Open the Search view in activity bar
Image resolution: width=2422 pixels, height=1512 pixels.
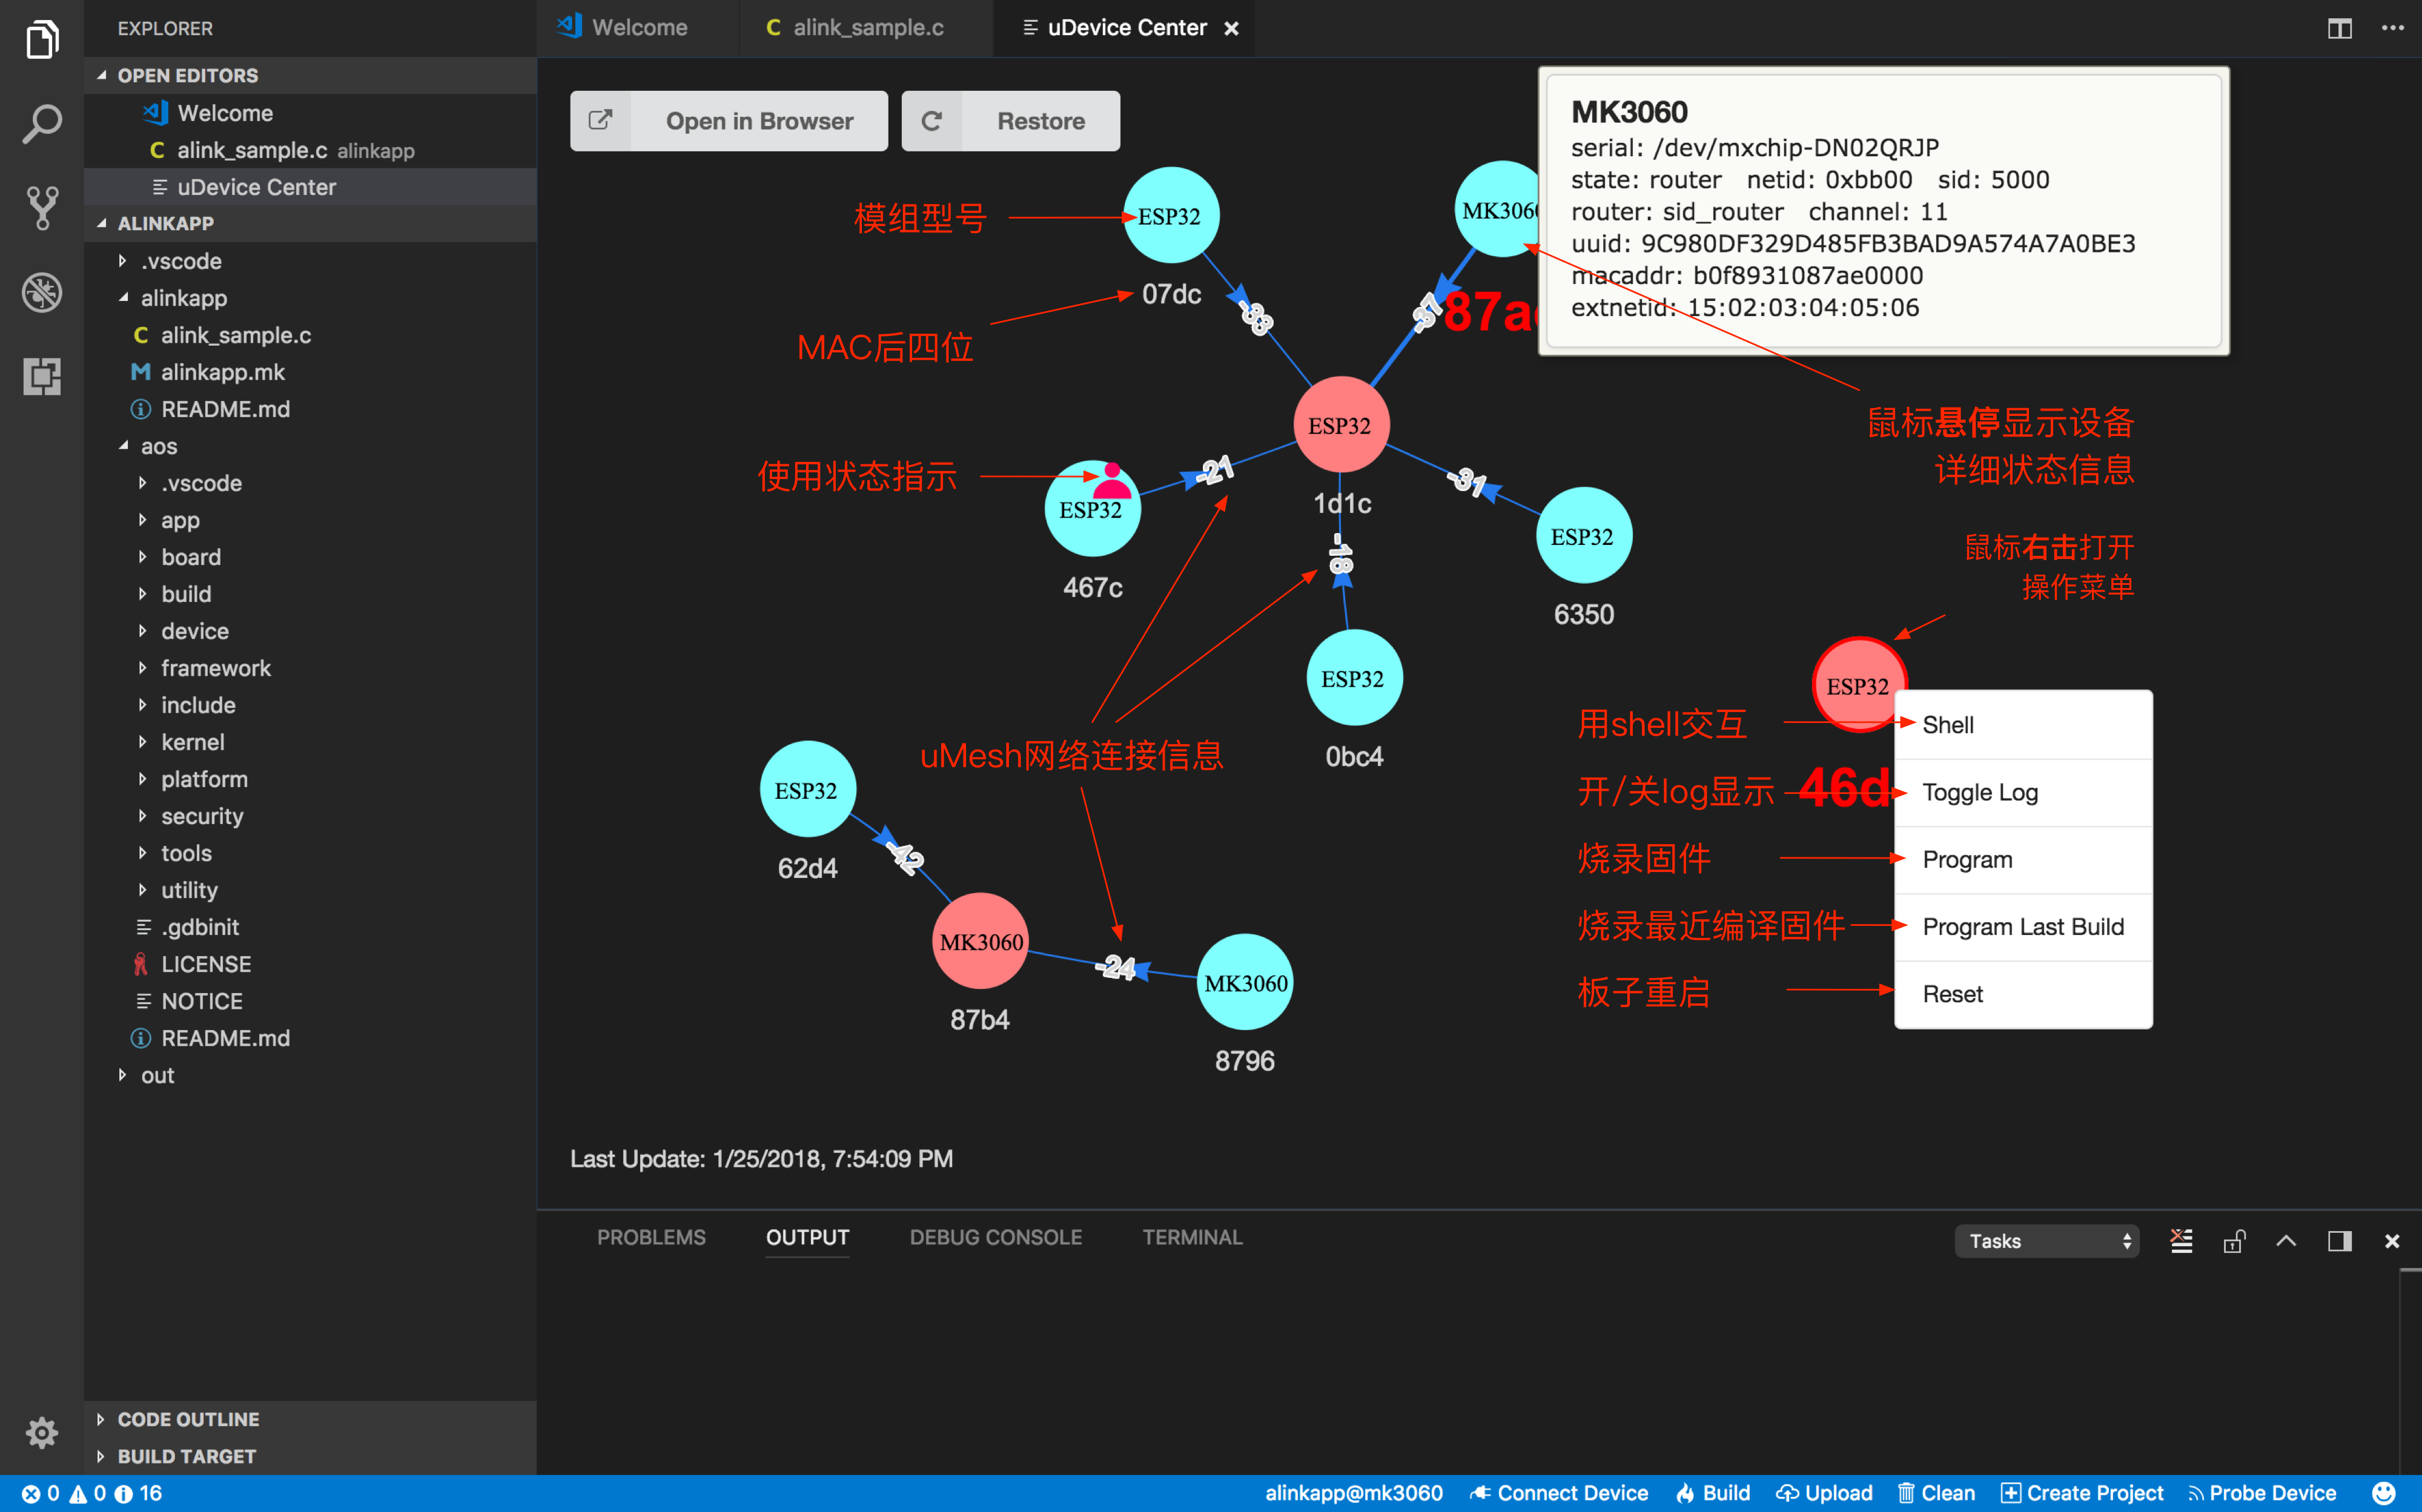(42, 124)
